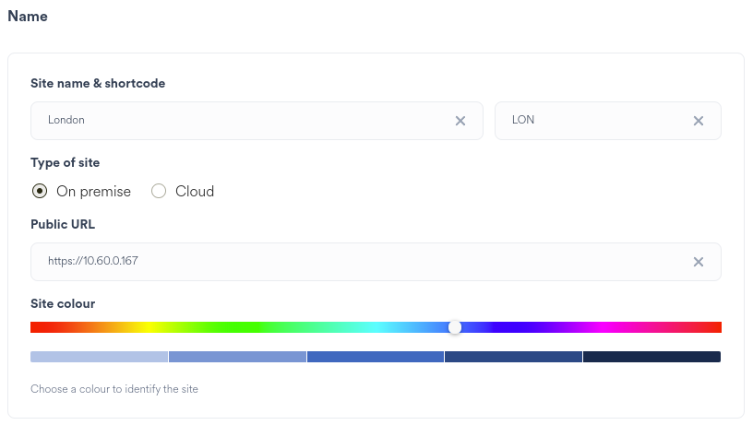This screenshot has height=425, width=753.
Task: Clear the London site name field
Action: [460, 121]
